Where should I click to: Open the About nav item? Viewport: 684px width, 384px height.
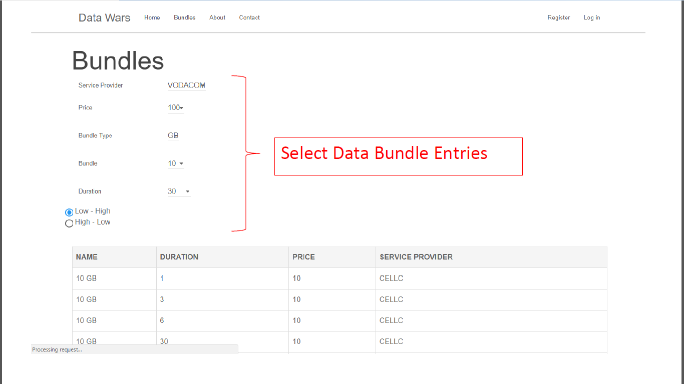tap(217, 17)
